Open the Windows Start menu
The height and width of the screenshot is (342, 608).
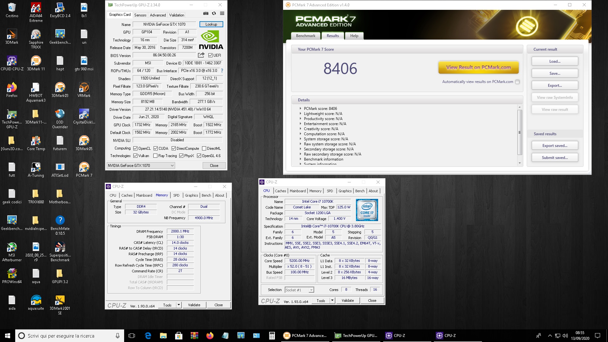coord(8,336)
